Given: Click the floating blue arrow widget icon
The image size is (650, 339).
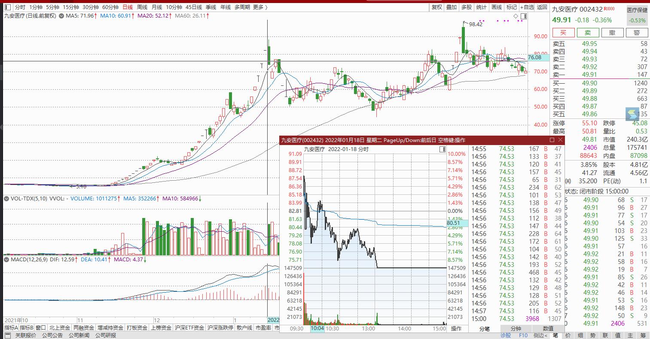Looking at the screenshot, I should point(632,115).
